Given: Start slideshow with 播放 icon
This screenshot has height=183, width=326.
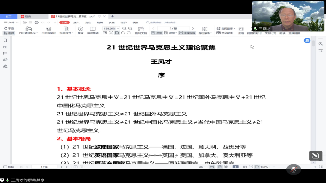Looking at the screenshot, I should pos(80,30).
